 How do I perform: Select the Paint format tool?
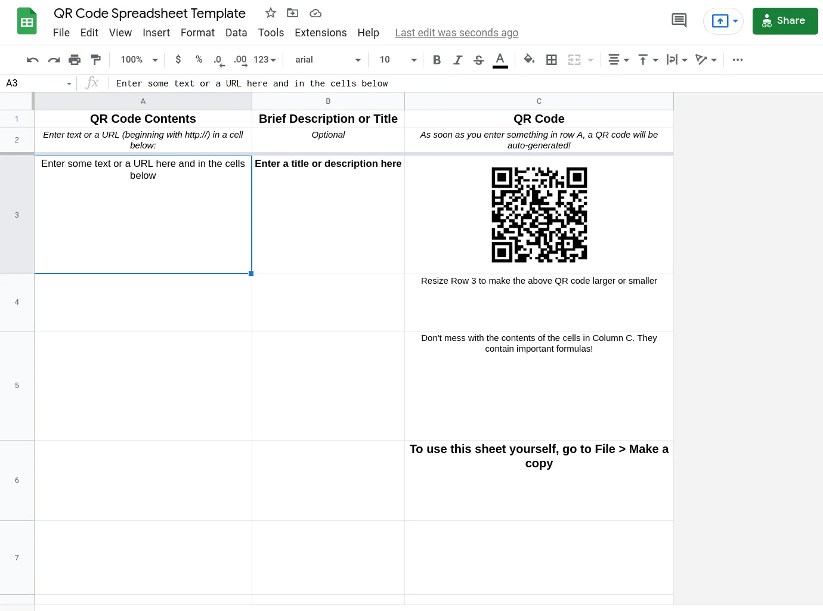point(96,60)
